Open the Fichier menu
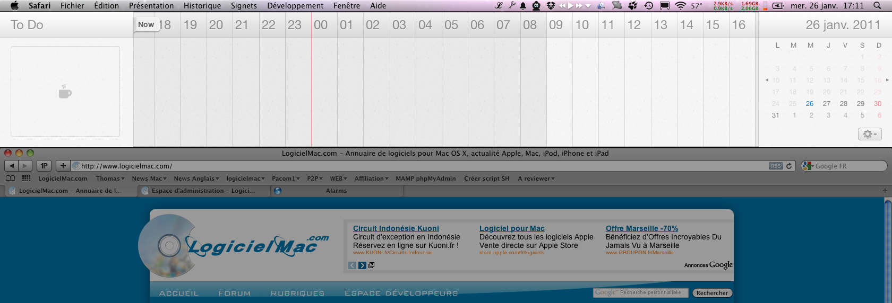 [x=72, y=6]
